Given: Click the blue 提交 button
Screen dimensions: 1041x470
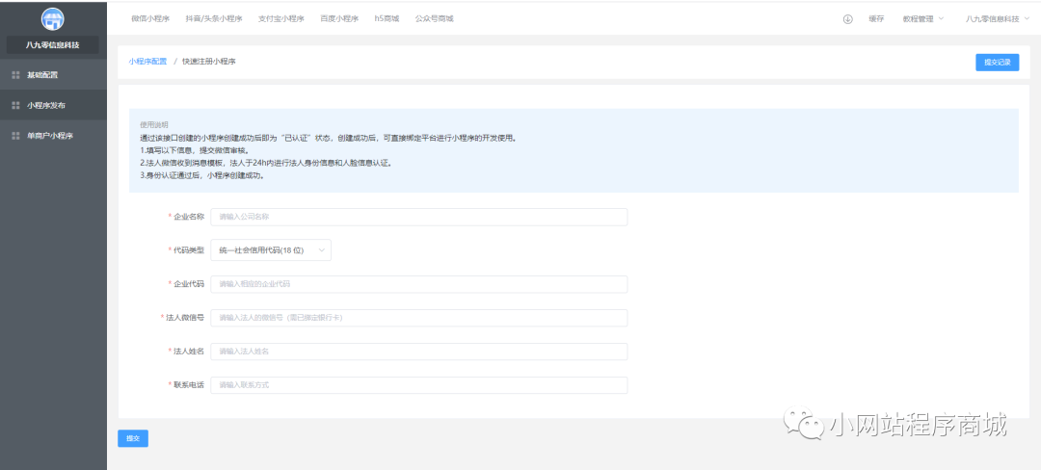Looking at the screenshot, I should tap(133, 438).
